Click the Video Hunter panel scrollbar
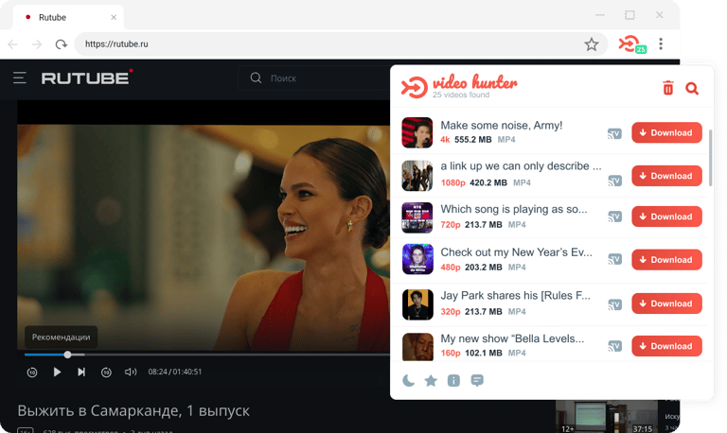 pos(710,158)
